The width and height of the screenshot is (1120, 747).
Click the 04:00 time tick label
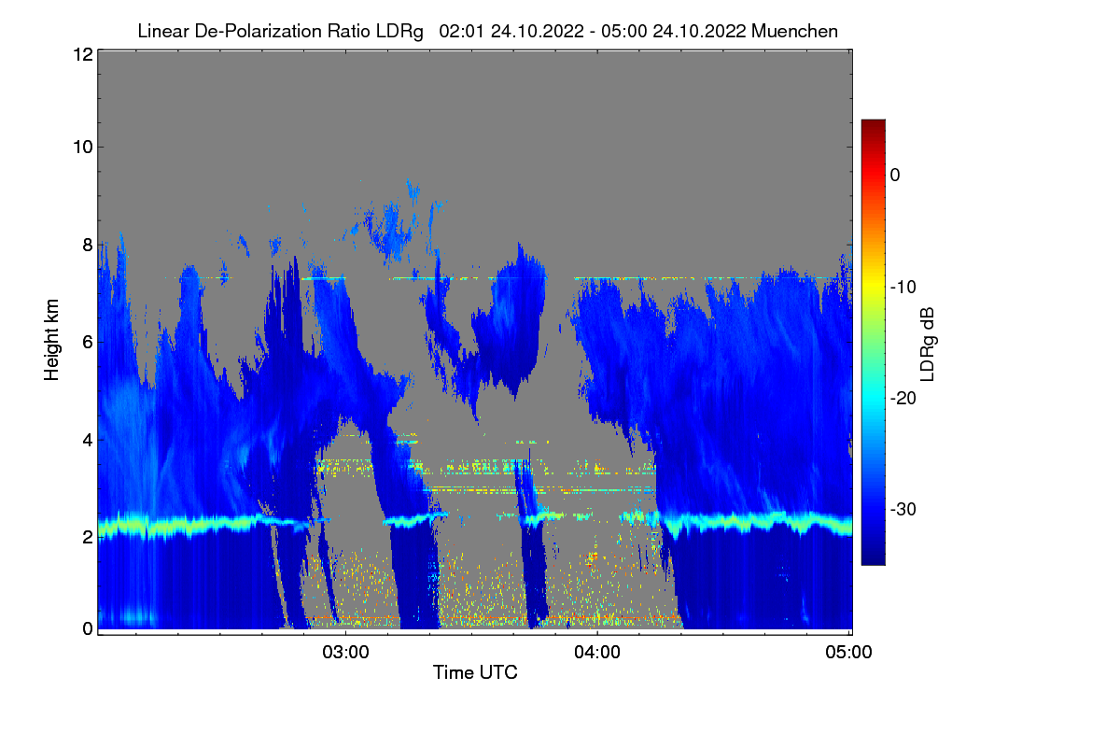pyautogui.click(x=597, y=653)
